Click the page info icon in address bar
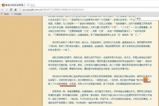This screenshot has width=159, height=106. pyautogui.click(x=20, y=10)
